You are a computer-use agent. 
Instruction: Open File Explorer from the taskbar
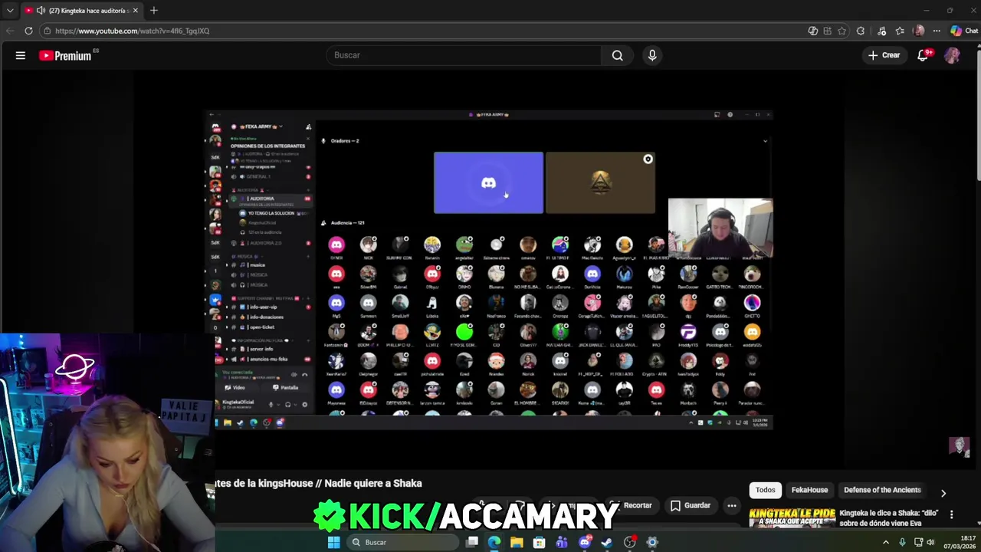point(517,542)
